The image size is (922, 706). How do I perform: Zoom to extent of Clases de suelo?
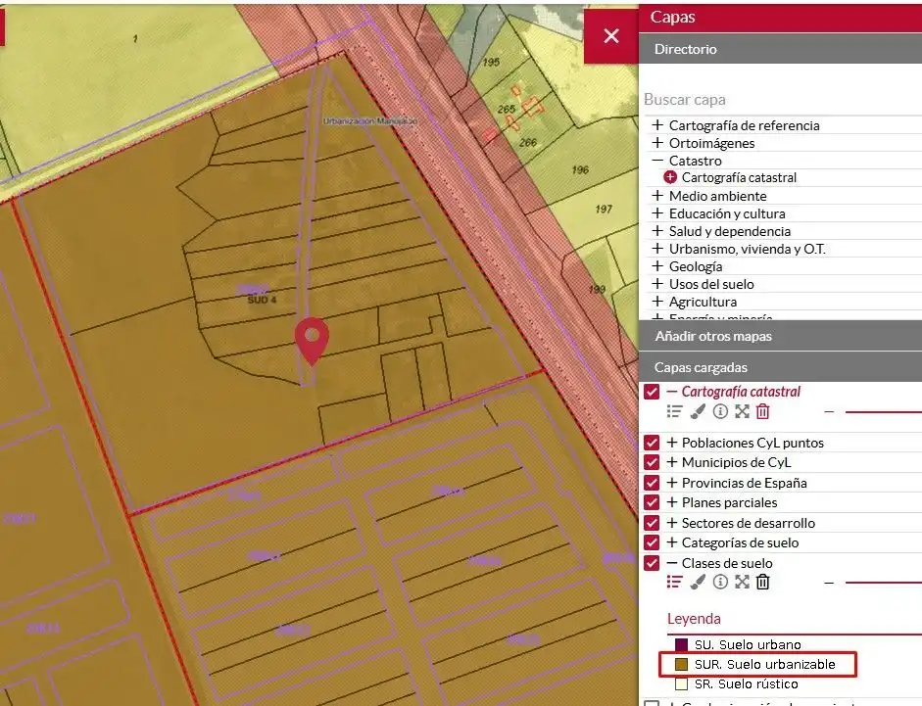coord(742,582)
